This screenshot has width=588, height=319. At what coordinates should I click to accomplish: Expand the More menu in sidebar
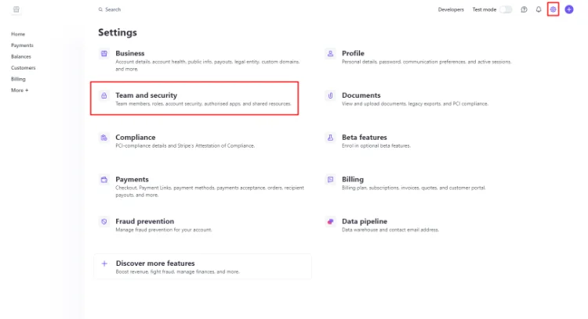(20, 90)
